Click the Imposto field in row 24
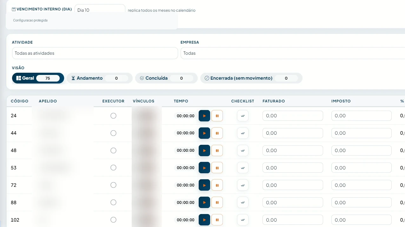 coord(362,116)
